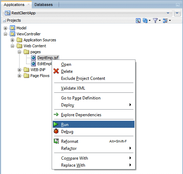Open dropdown arrow beside filter funnel

[160, 21]
